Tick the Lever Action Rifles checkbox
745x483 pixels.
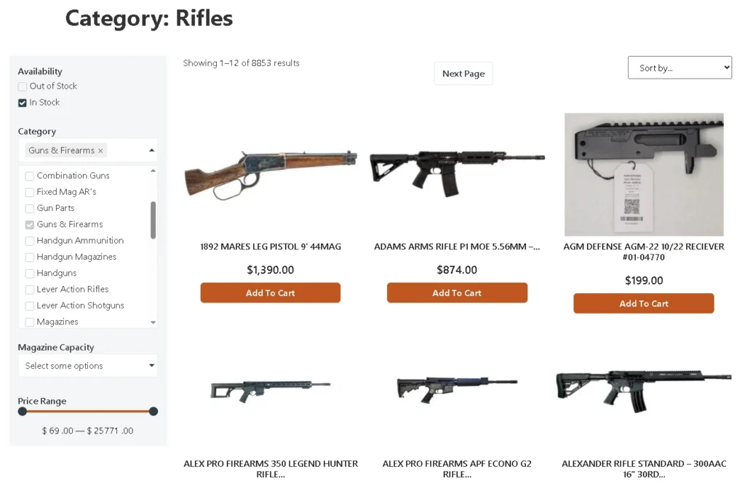tap(30, 290)
